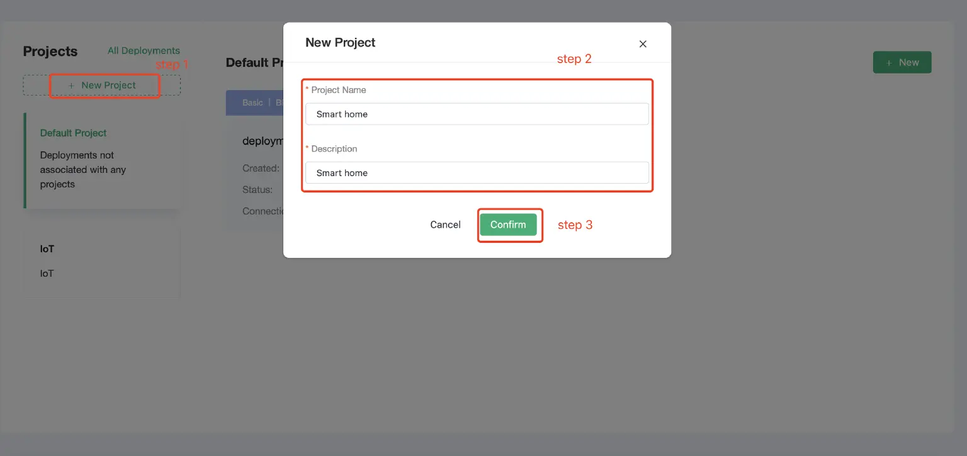Open the deployment card title
The height and width of the screenshot is (456, 967).
[x=263, y=141]
